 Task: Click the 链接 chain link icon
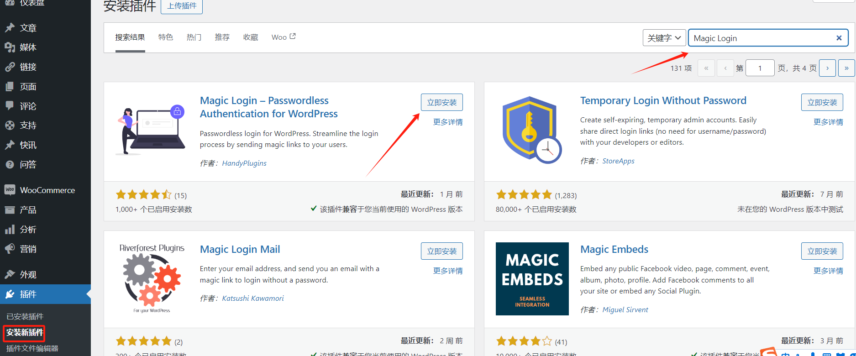(10, 67)
